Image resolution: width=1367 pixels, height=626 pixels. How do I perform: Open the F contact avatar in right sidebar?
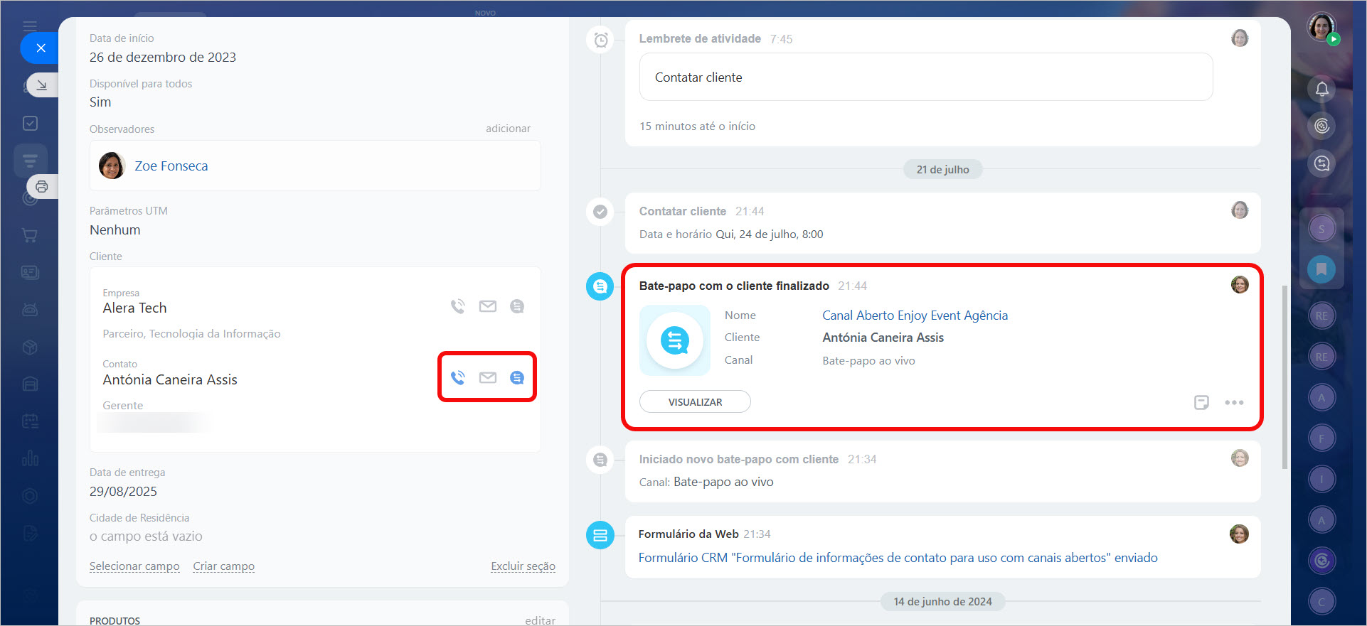click(x=1321, y=438)
